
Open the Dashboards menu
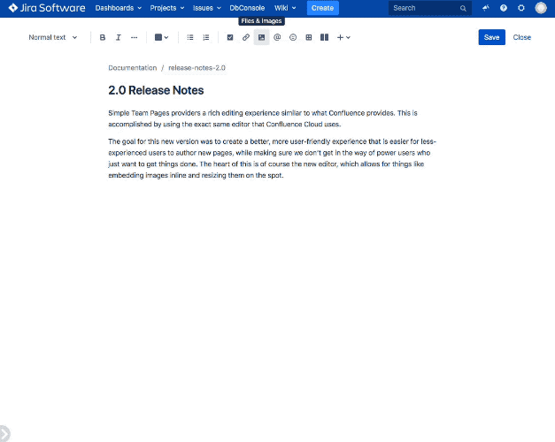click(119, 8)
